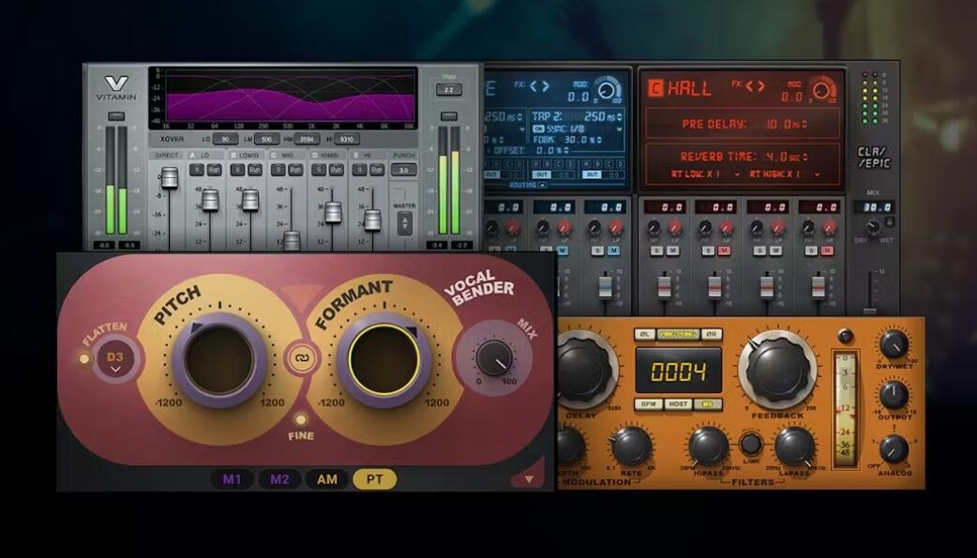This screenshot has width=977, height=558.
Task: Open the SYNC 1/8 dropdown for Tap 2
Action: click(x=619, y=129)
